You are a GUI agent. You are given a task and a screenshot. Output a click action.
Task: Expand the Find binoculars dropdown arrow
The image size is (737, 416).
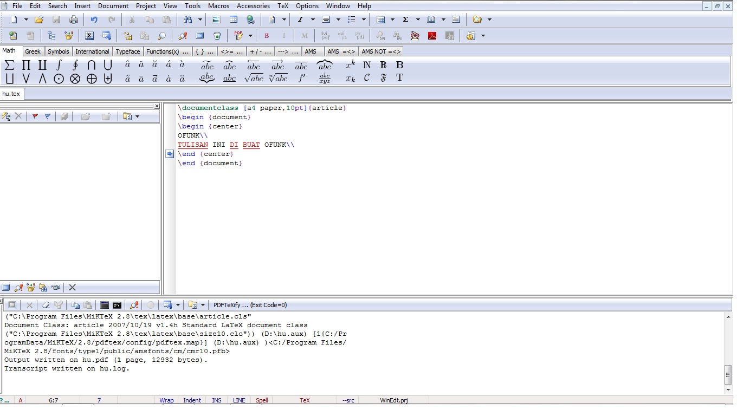[x=200, y=20]
